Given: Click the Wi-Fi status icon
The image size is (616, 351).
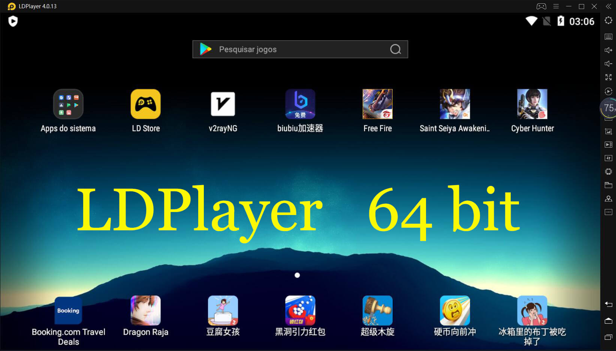Looking at the screenshot, I should [531, 21].
